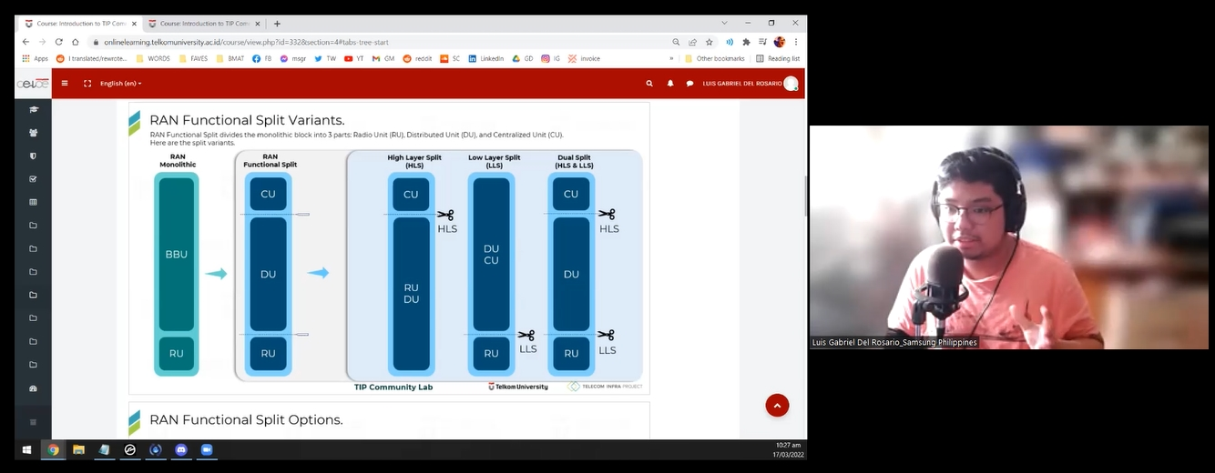Open GD Google Drive bookmark
Image resolution: width=1215 pixels, height=473 pixels.
[x=523, y=58]
